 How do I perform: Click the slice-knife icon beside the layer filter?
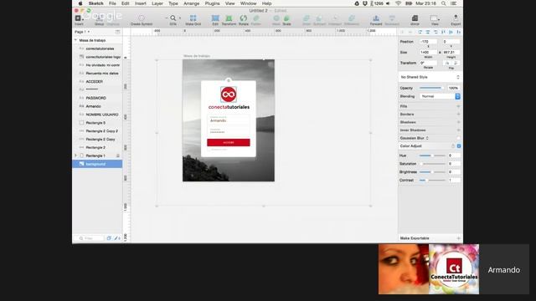pyautogui.click(x=117, y=238)
